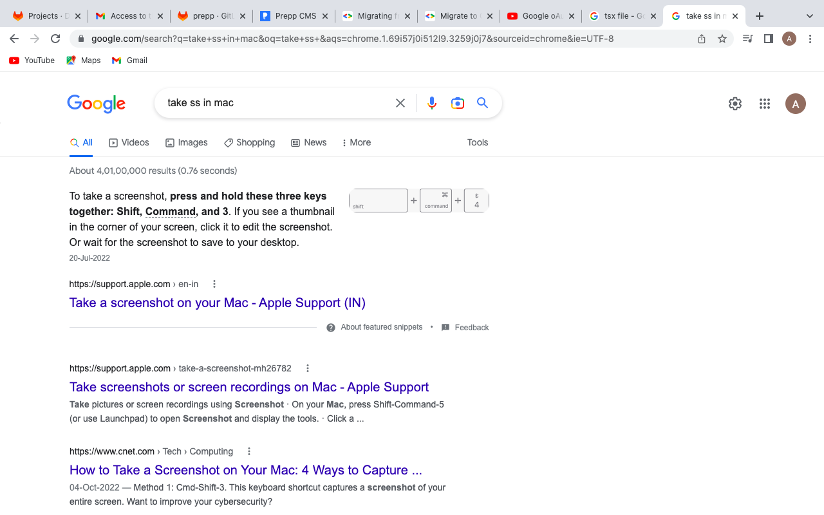
Task: Open 'How to Take a Screenshot' CNET link
Action: (x=246, y=470)
